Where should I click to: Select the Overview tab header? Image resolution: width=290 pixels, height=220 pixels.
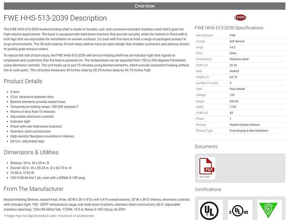coord(145,6)
